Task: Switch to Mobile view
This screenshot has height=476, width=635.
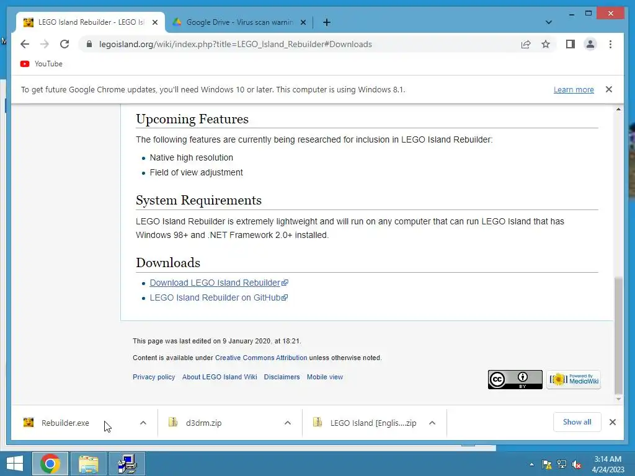Action: [x=325, y=377]
